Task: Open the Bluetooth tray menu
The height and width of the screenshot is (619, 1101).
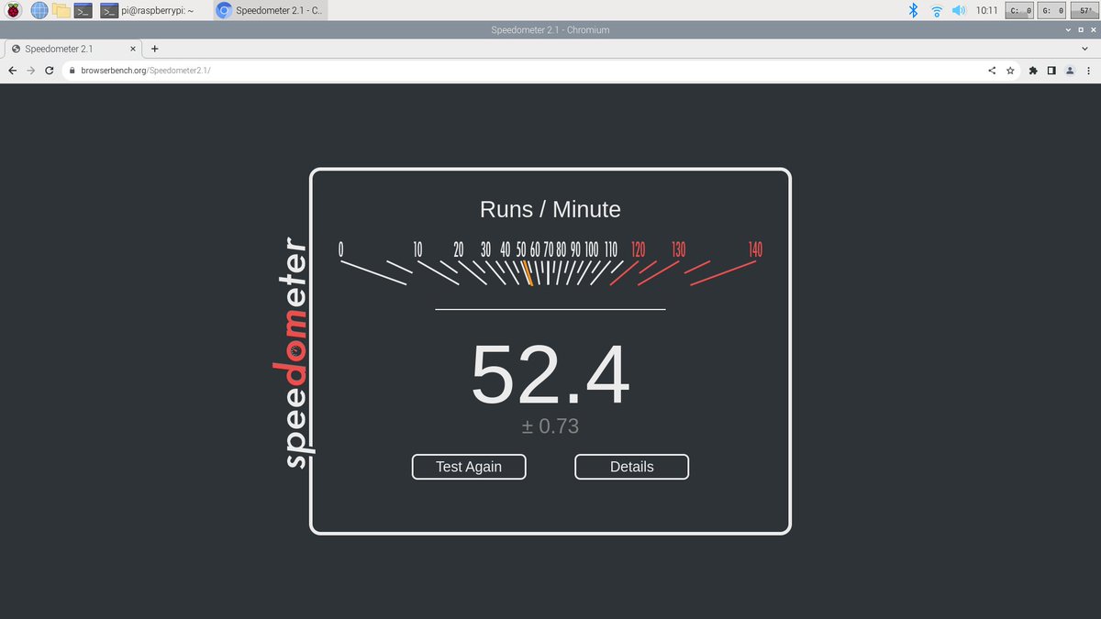Action: click(913, 11)
